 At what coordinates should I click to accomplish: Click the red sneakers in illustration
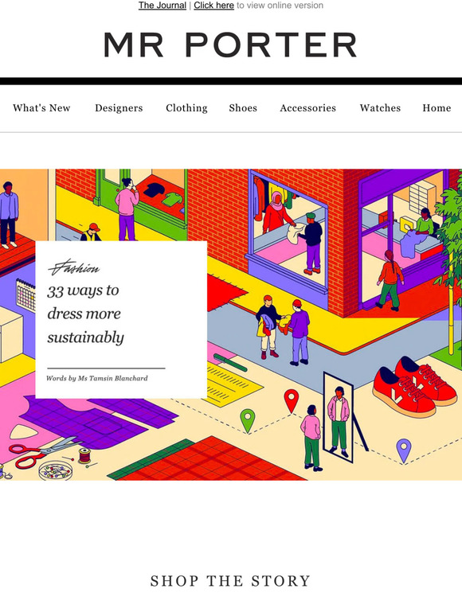[414, 387]
